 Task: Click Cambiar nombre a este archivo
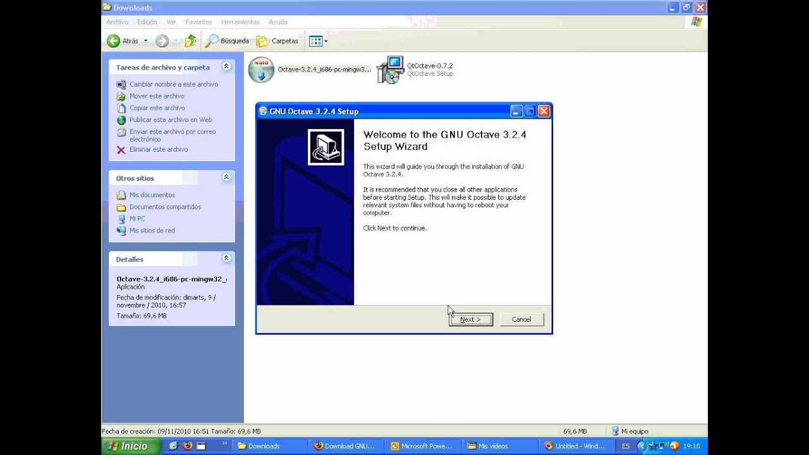click(174, 84)
